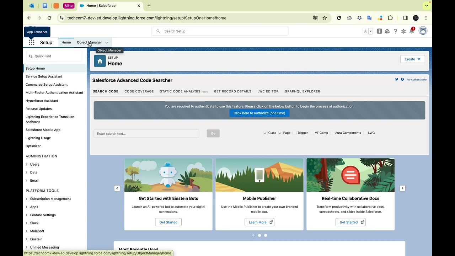Screen dimensions: 455x256
Task: Click the help icon beside Re-Authenticate
Action: point(402,79)
